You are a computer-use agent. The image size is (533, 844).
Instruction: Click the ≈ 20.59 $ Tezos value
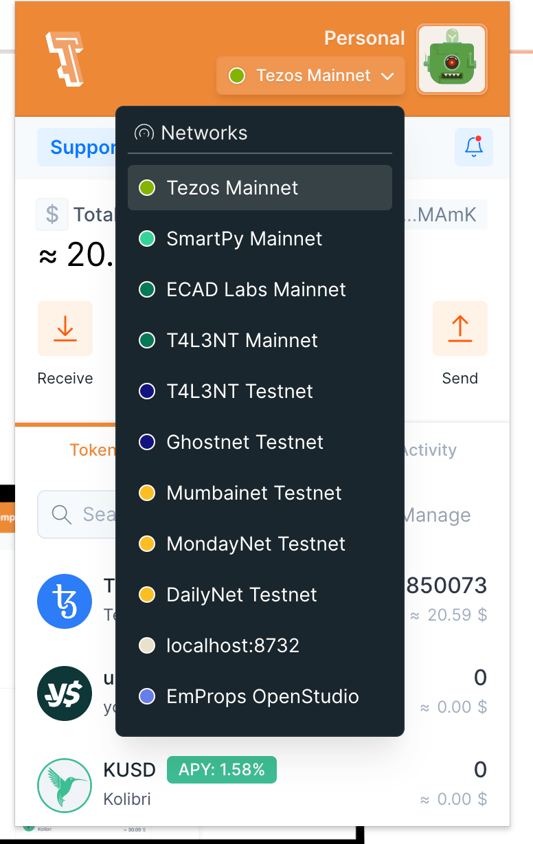click(x=449, y=614)
